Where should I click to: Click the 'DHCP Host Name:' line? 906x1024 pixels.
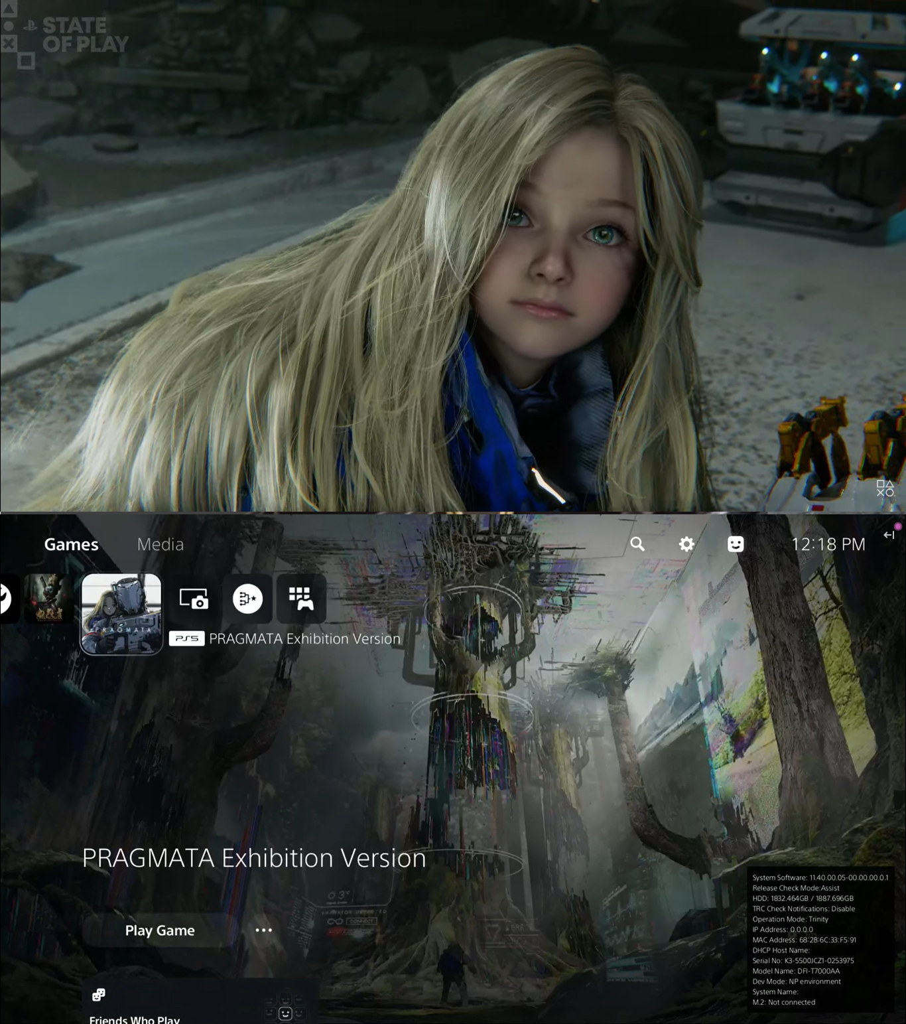pos(781,950)
